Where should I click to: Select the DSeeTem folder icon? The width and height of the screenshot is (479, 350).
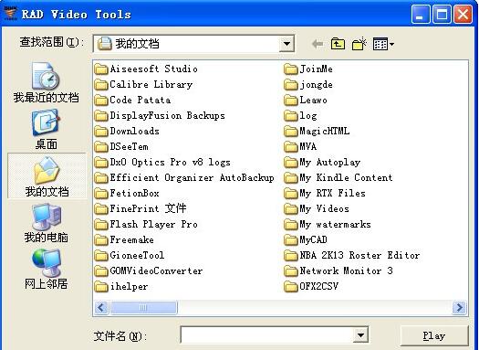coord(101,147)
